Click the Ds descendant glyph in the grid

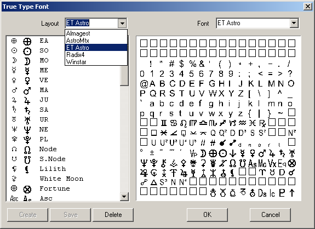262,193
